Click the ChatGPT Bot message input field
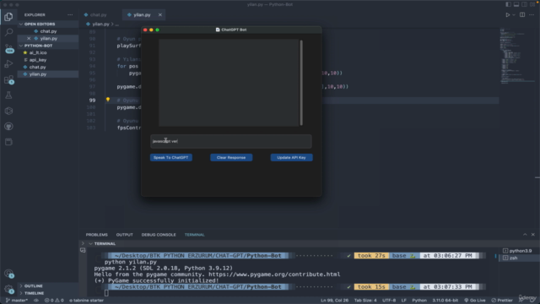Viewport: 540px width, 304px height. [230, 141]
